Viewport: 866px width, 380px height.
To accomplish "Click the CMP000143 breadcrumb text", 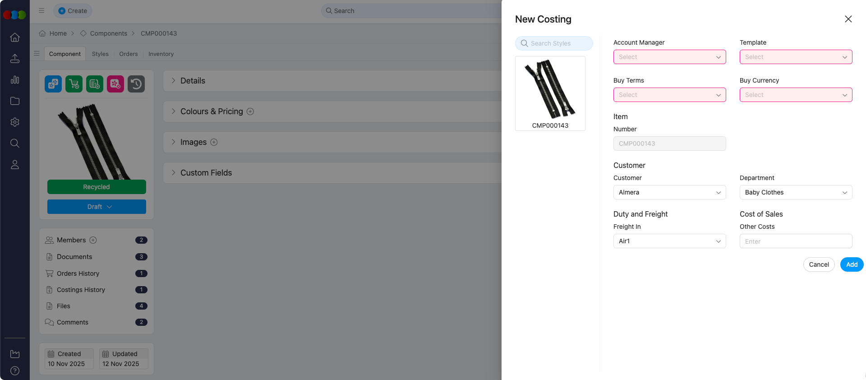I will click(159, 33).
